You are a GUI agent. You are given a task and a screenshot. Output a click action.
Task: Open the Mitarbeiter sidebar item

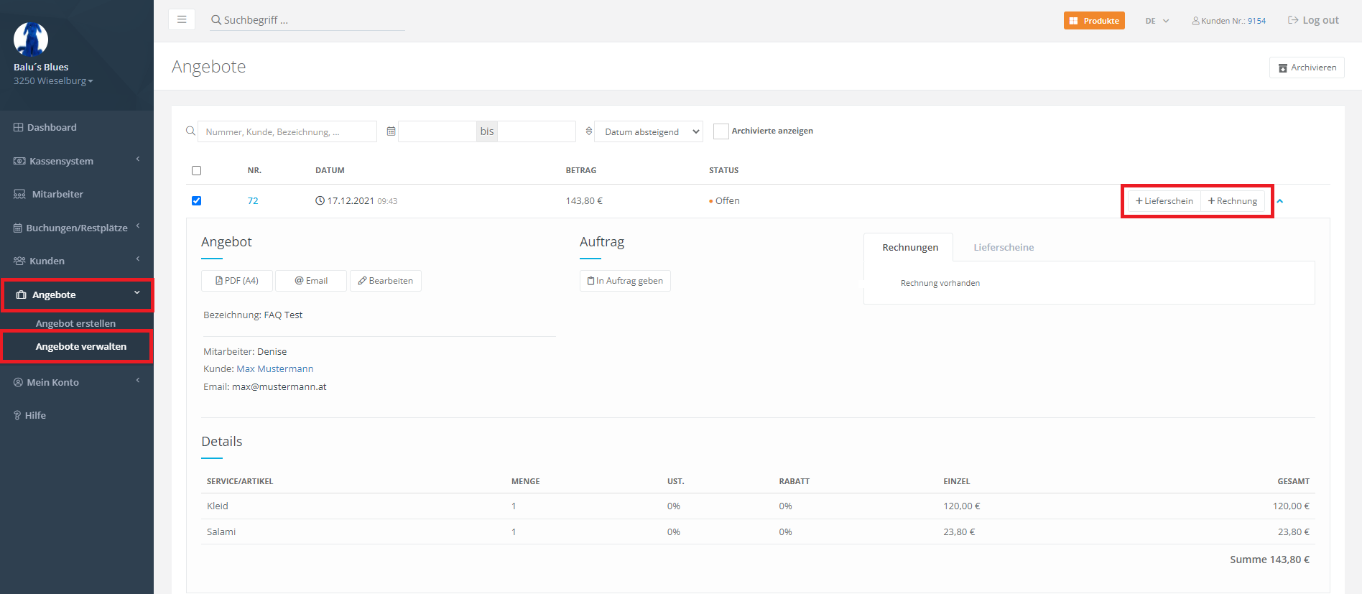(77, 194)
